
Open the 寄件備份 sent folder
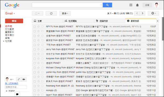pyautogui.click(x=9, y=35)
